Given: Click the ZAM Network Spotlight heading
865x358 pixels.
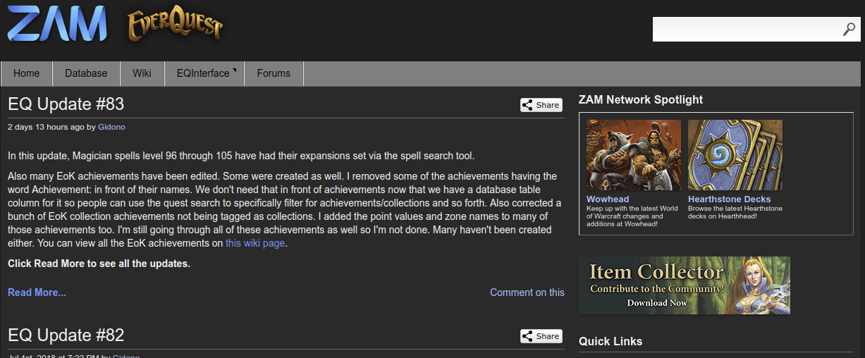Looking at the screenshot, I should tap(641, 100).
